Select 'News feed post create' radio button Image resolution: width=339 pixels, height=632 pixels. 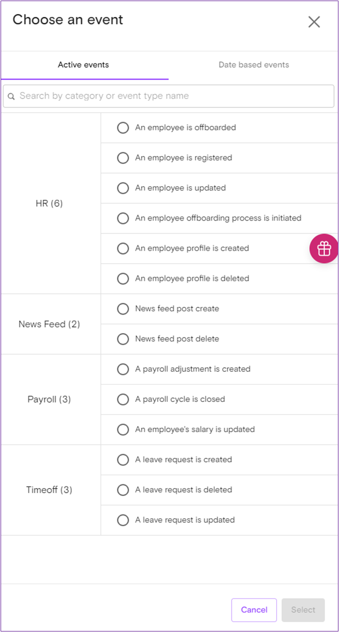(x=123, y=309)
